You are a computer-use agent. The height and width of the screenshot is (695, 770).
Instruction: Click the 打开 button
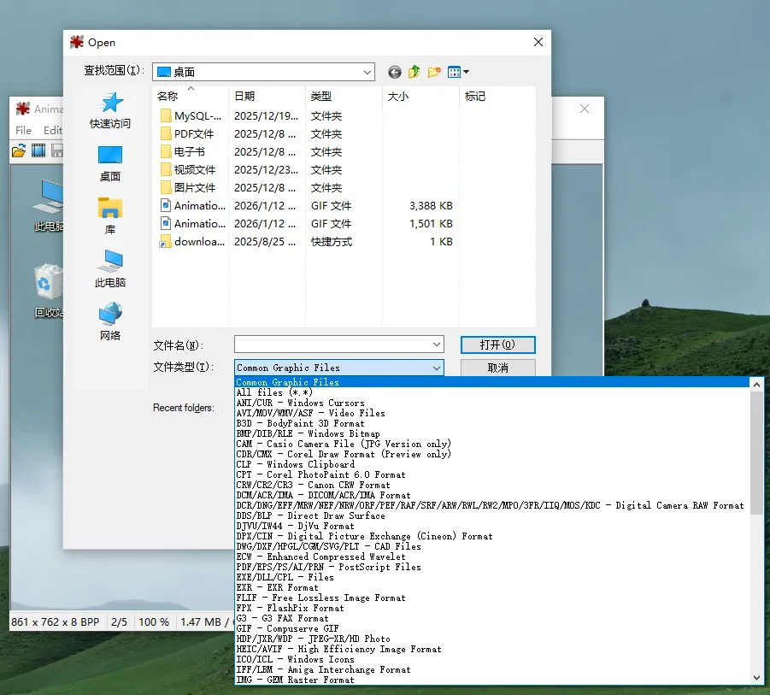(497, 345)
